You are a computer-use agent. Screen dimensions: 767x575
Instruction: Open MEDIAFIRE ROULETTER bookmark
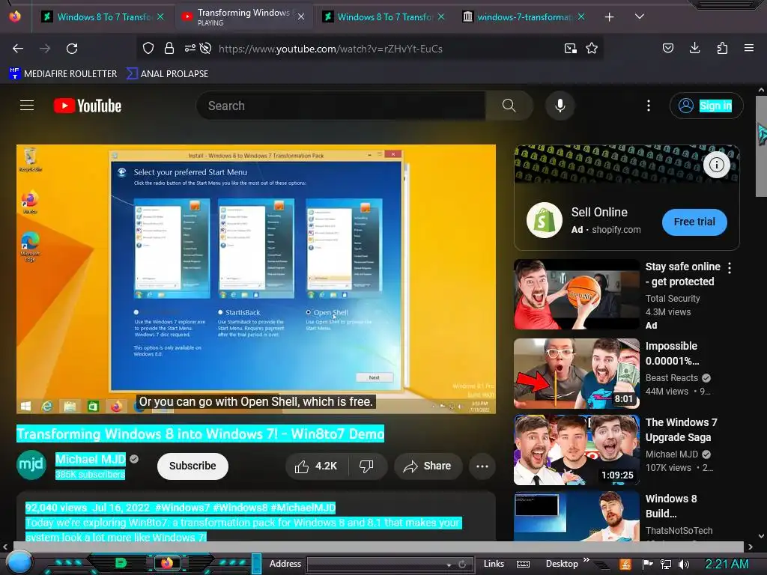point(63,74)
